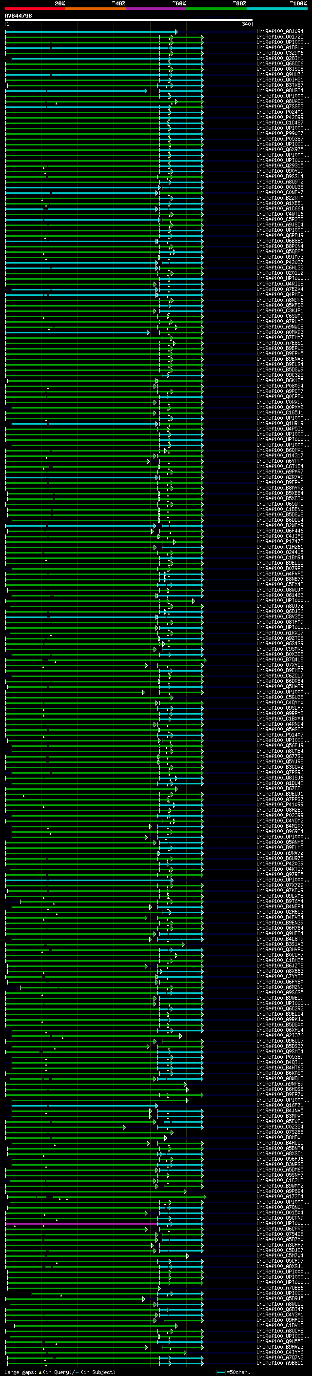
Task: Click the UniRef100_Q7XYD5 entry
Action: [x=280, y=665]
